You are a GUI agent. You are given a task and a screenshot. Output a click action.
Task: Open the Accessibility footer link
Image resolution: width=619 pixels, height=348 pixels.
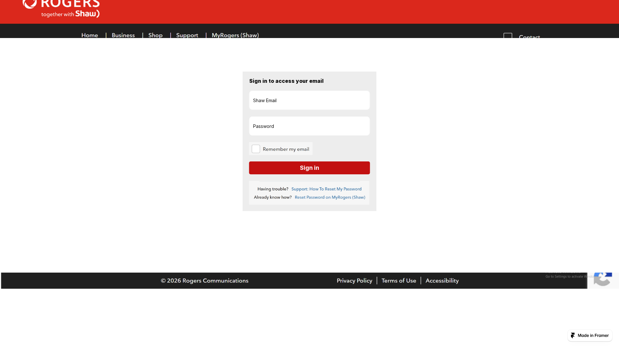click(442, 281)
